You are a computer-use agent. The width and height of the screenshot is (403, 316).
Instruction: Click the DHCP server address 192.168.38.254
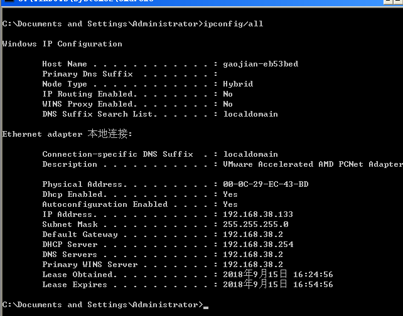coord(258,245)
